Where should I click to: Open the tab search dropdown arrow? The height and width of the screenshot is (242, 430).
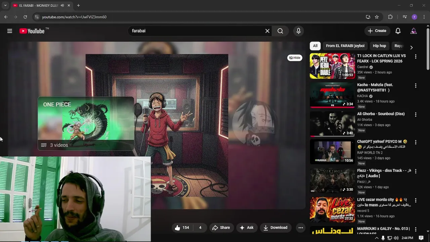[5, 5]
